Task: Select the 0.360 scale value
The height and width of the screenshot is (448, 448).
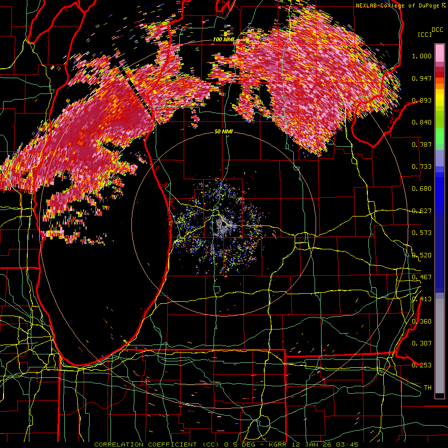Action: click(422, 322)
